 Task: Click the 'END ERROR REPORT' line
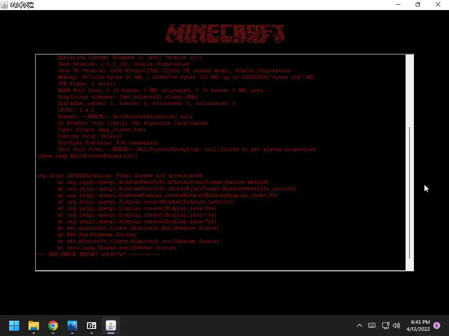(x=98, y=254)
